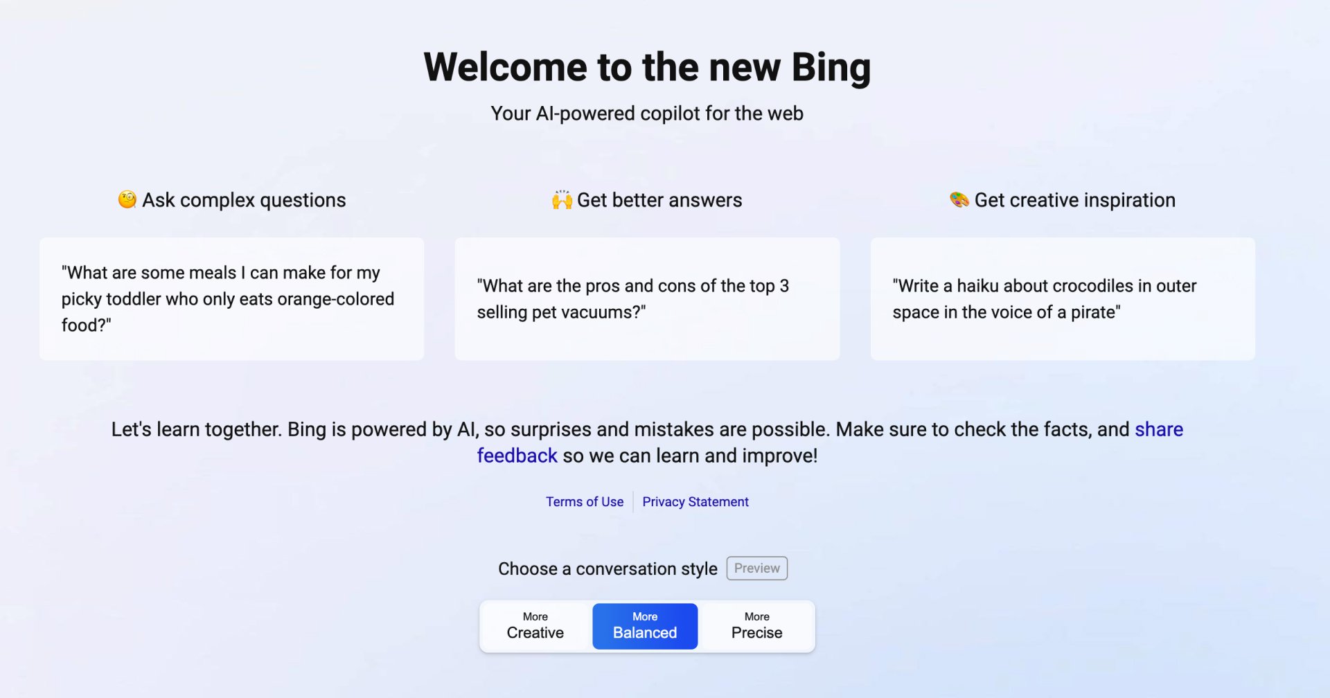Select the crocodile haiku example card
Image resolution: width=1330 pixels, height=698 pixels.
pyautogui.click(x=1062, y=298)
